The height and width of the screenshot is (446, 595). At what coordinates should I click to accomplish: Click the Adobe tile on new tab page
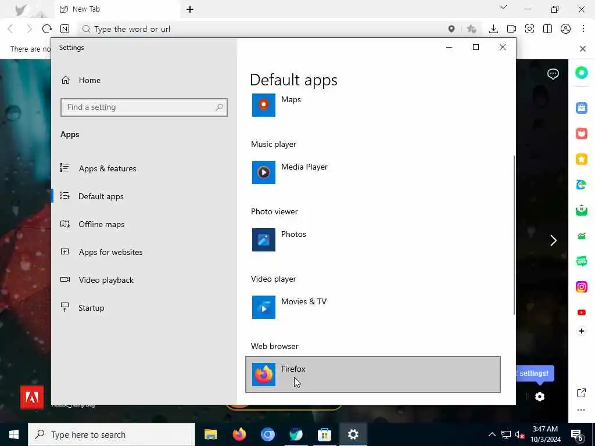click(x=32, y=397)
